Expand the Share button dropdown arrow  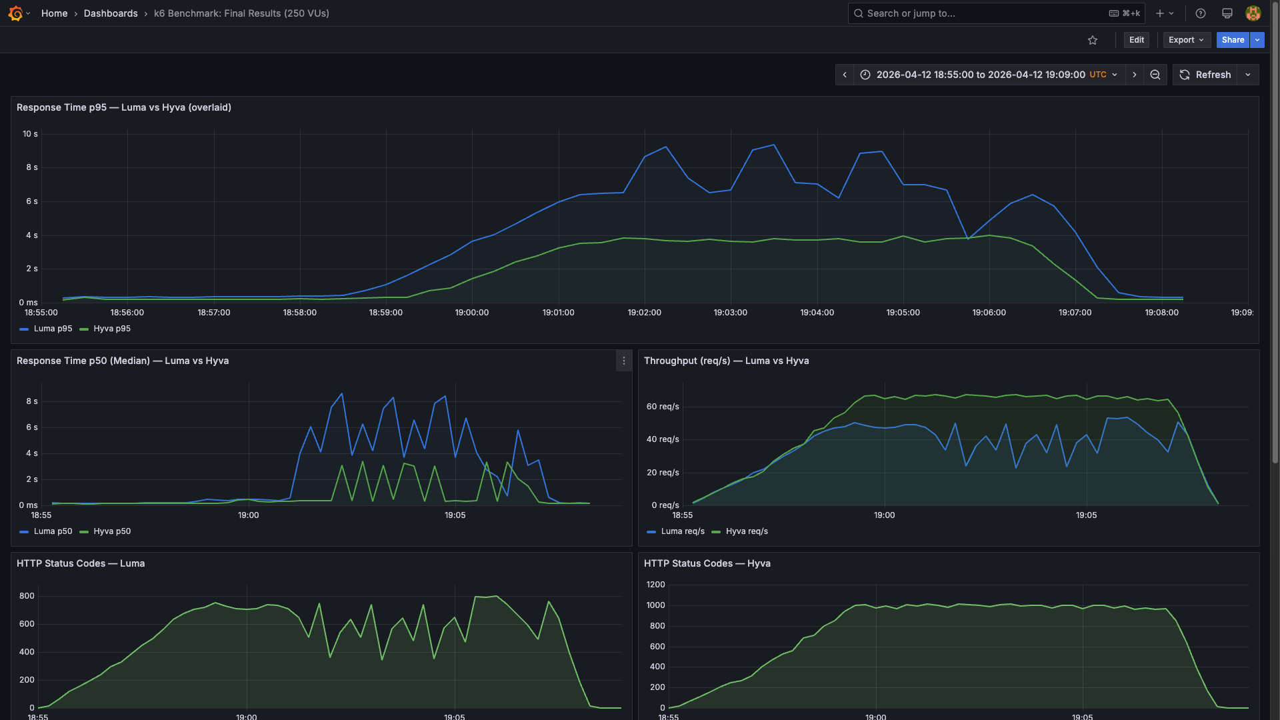tap(1257, 40)
